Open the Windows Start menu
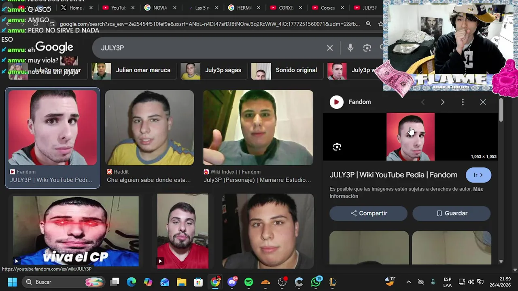This screenshot has width=518, height=291. (x=12, y=282)
